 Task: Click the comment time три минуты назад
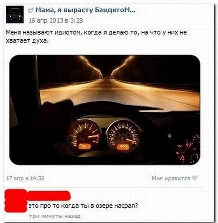tap(55, 216)
